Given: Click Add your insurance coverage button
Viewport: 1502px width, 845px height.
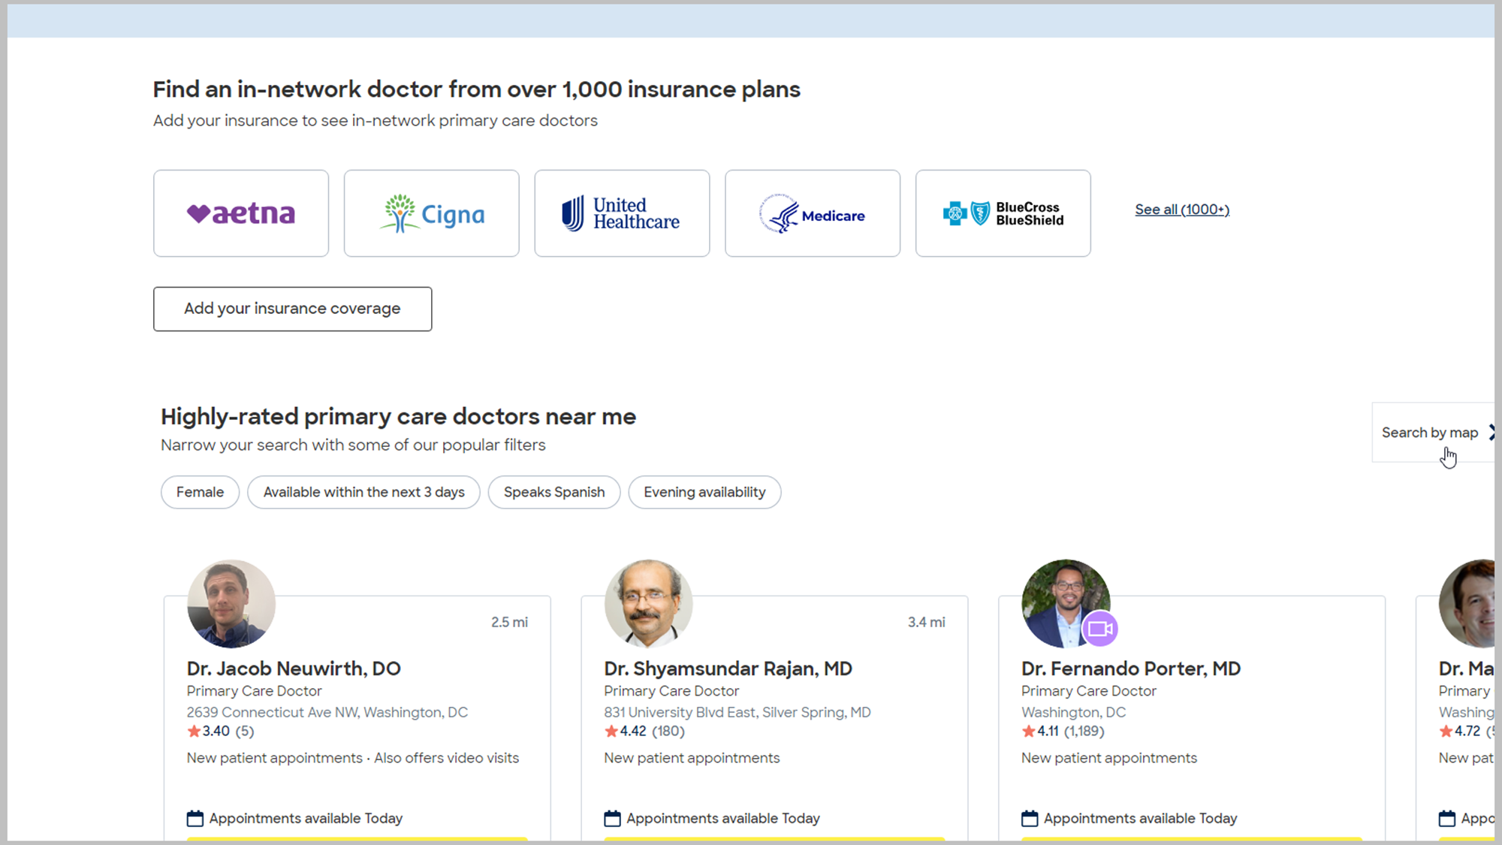Looking at the screenshot, I should coord(293,309).
